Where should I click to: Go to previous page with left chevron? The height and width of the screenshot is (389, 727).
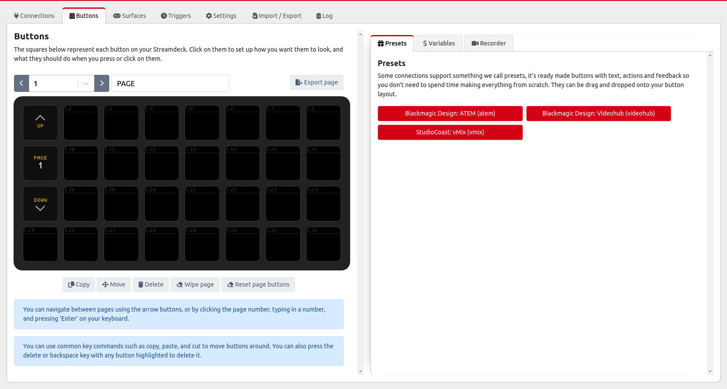[x=21, y=83]
